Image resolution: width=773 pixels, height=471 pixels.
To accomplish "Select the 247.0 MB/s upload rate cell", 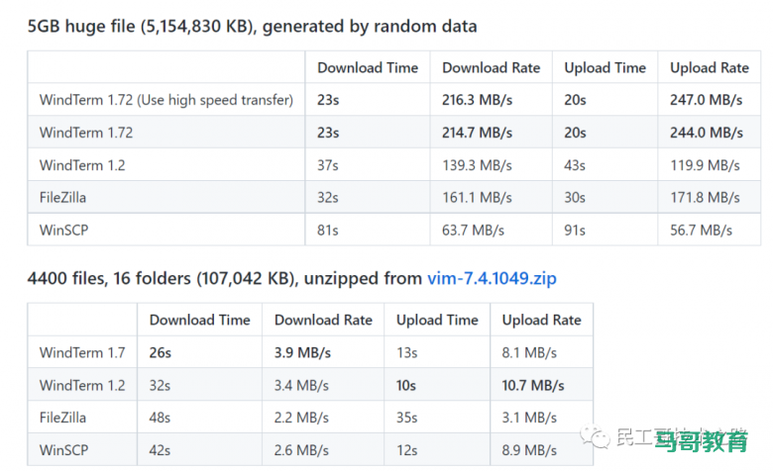I will click(x=707, y=100).
